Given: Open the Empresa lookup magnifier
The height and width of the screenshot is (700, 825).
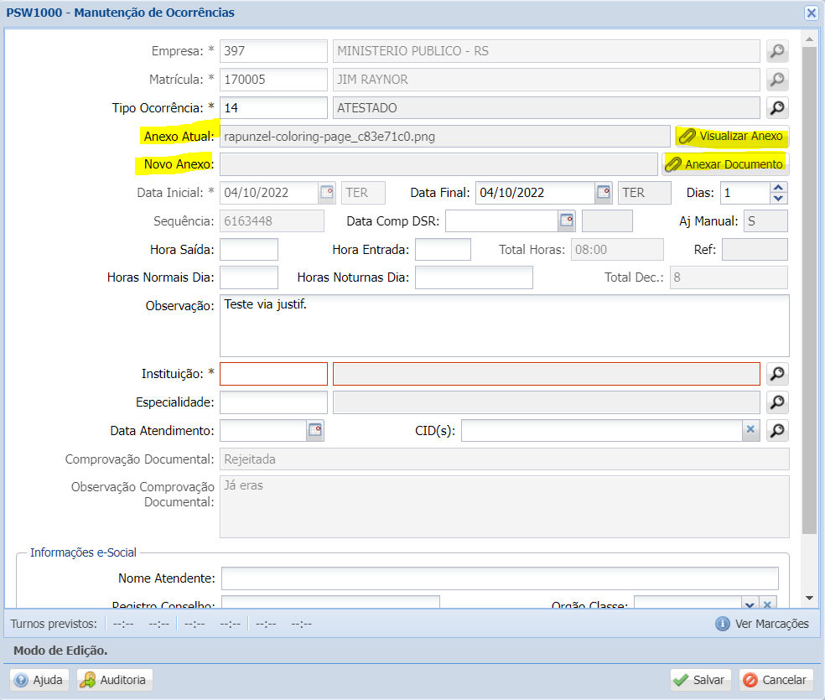Looking at the screenshot, I should tap(776, 51).
